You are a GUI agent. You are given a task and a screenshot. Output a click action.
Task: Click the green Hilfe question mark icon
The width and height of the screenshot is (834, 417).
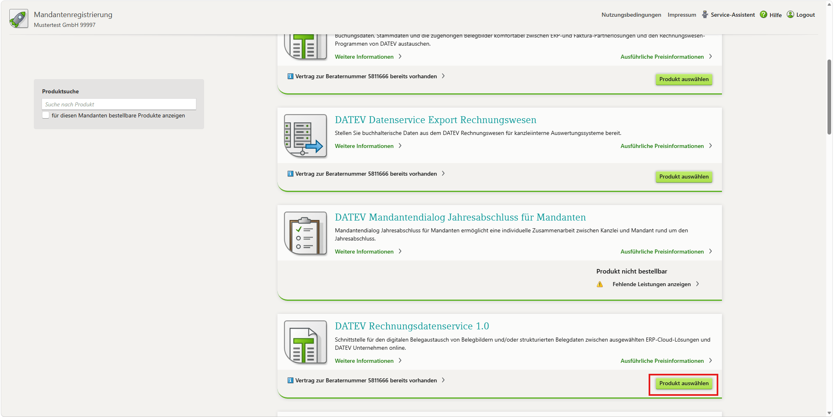(764, 15)
